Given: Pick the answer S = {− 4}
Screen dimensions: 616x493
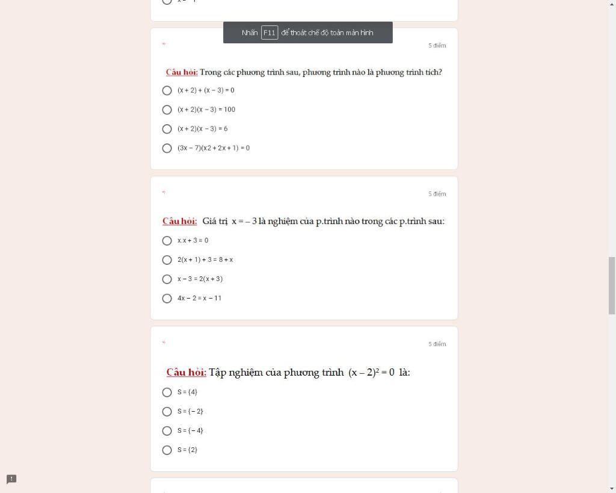Looking at the screenshot, I should (x=167, y=431).
